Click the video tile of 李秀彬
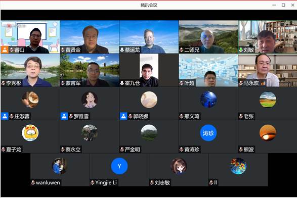This screenshot has width=297, height=198. 30,70
